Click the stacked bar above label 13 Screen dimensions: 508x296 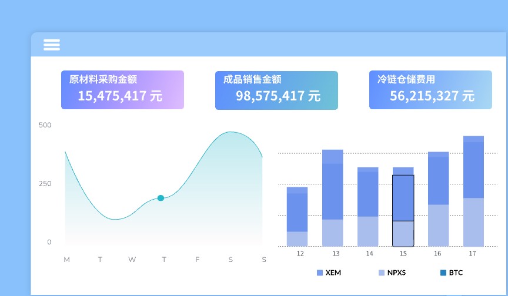point(333,198)
